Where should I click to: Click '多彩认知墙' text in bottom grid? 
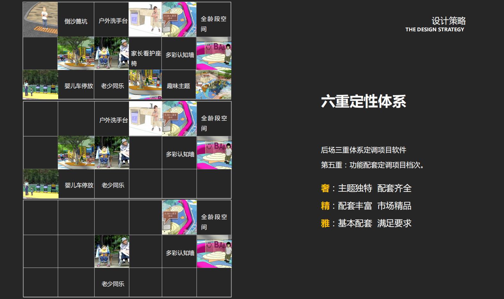pos(180,253)
